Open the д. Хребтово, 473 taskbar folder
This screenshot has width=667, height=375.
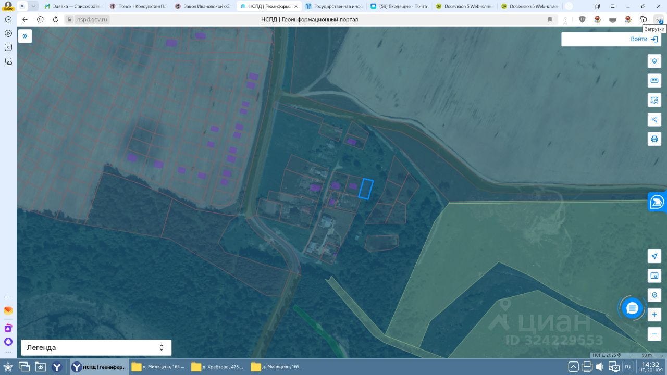(218, 367)
